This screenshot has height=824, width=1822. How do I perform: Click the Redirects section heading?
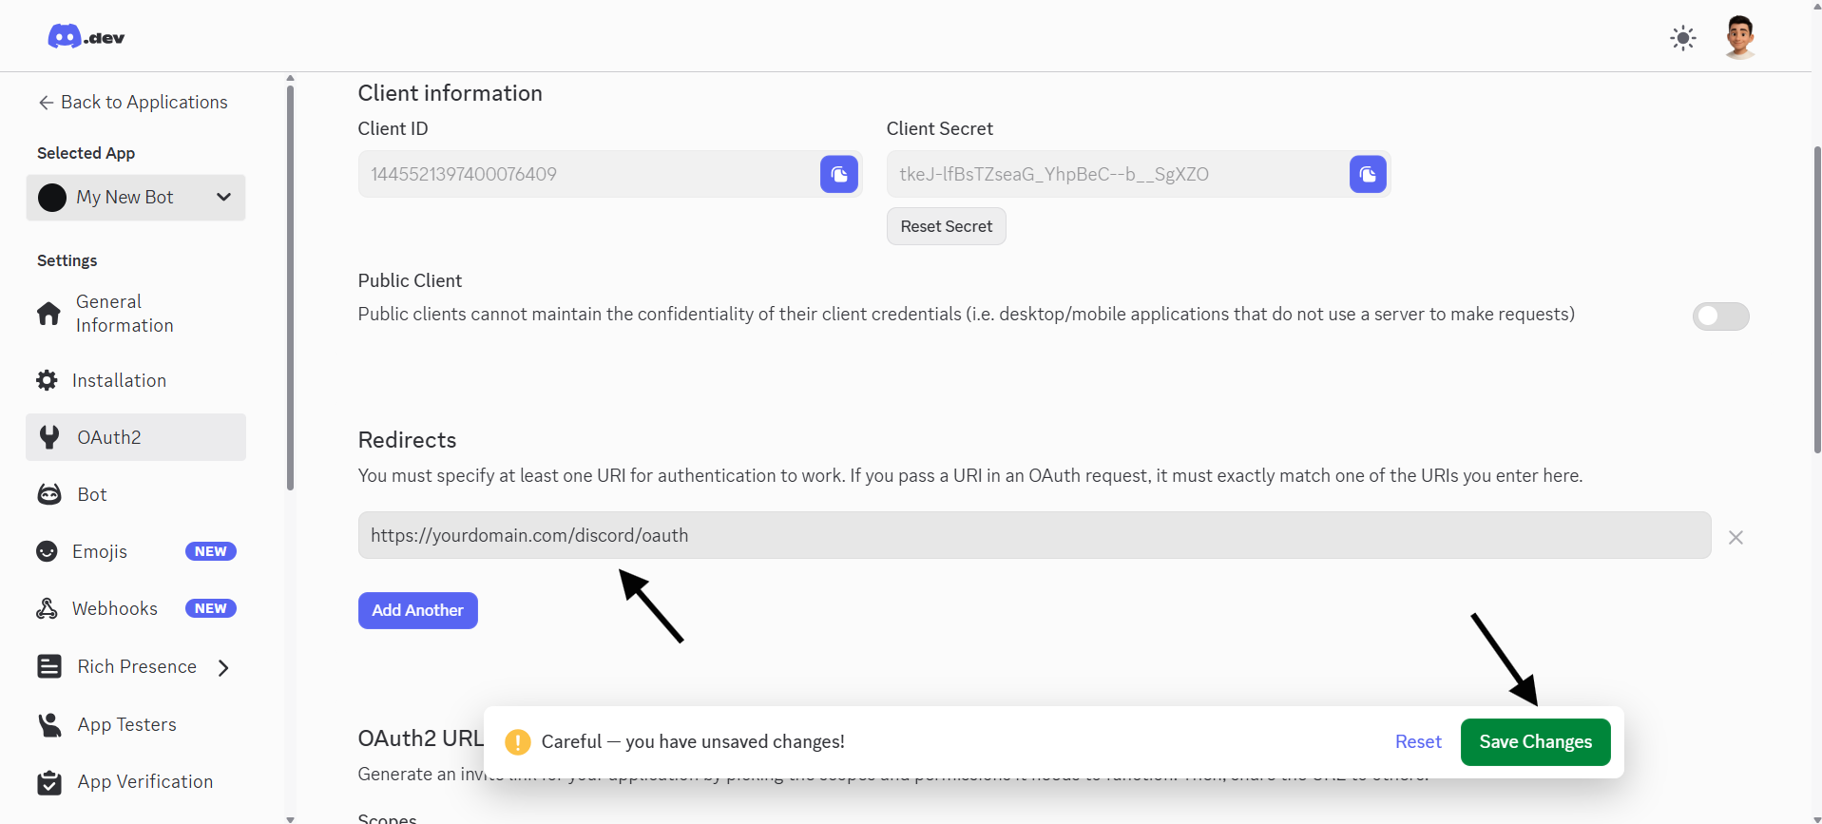[x=407, y=439]
